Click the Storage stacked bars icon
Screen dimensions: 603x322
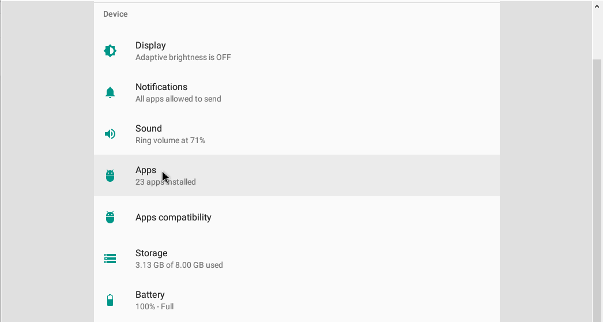coord(110,259)
